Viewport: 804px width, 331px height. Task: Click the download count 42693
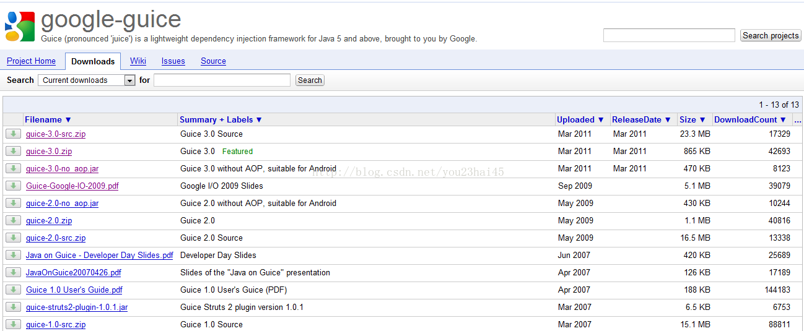click(779, 151)
